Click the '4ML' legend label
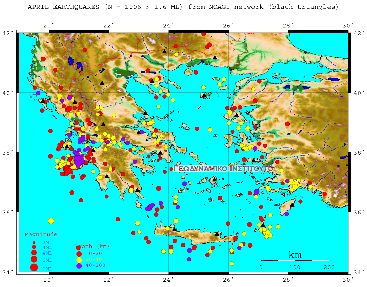Screen dimensions: 367x287 tap(47, 253)
